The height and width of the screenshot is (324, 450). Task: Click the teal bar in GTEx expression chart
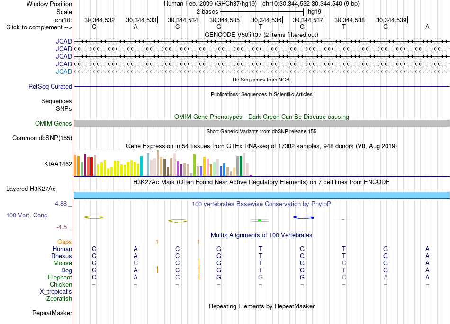pyautogui.click(x=141, y=166)
